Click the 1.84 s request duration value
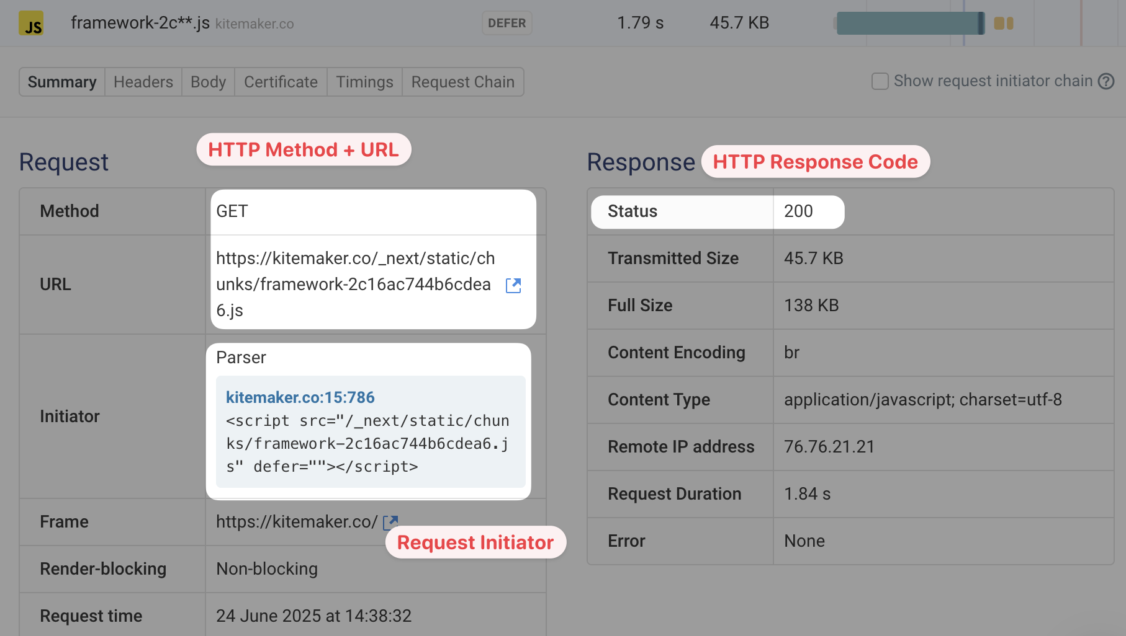The height and width of the screenshot is (636, 1126). point(807,494)
